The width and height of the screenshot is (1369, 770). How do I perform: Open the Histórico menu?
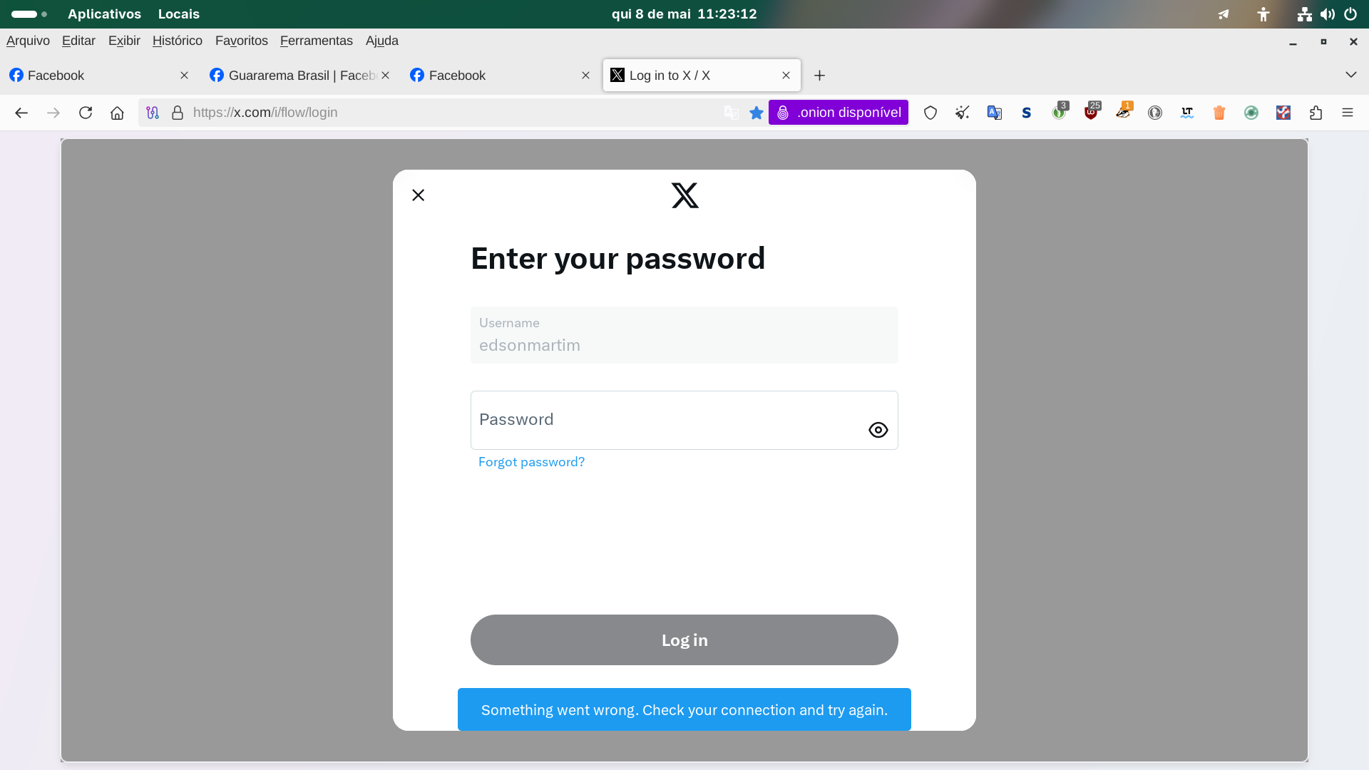click(178, 41)
